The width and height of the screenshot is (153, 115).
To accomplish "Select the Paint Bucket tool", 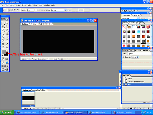I will pyautogui.click(x=3, y=40).
